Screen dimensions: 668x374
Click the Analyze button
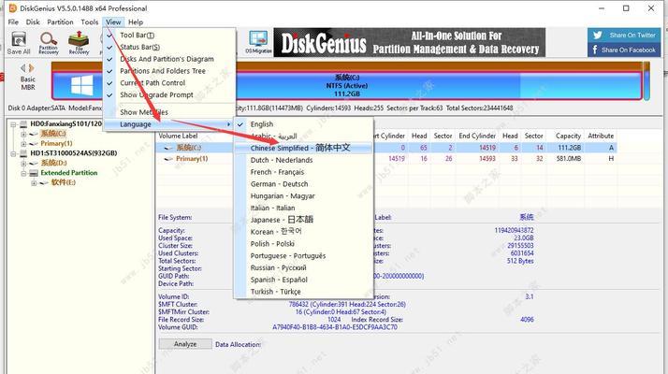pos(185,344)
